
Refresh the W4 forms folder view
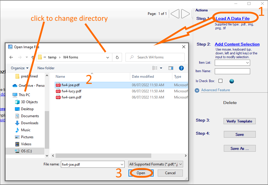click(117, 57)
